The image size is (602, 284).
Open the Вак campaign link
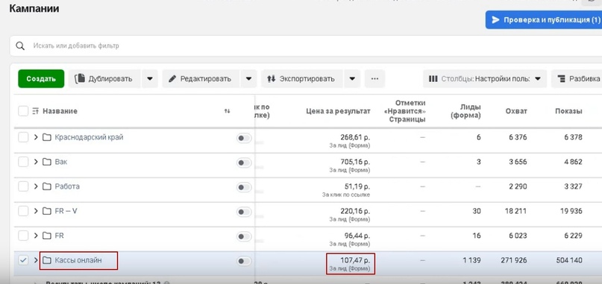61,162
